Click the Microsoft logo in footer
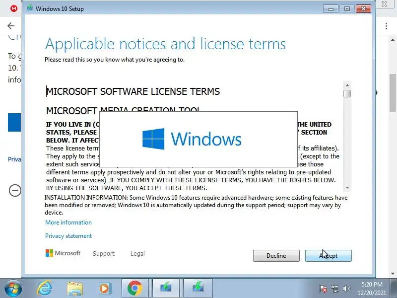The width and height of the screenshot is (397, 298). tap(63, 253)
